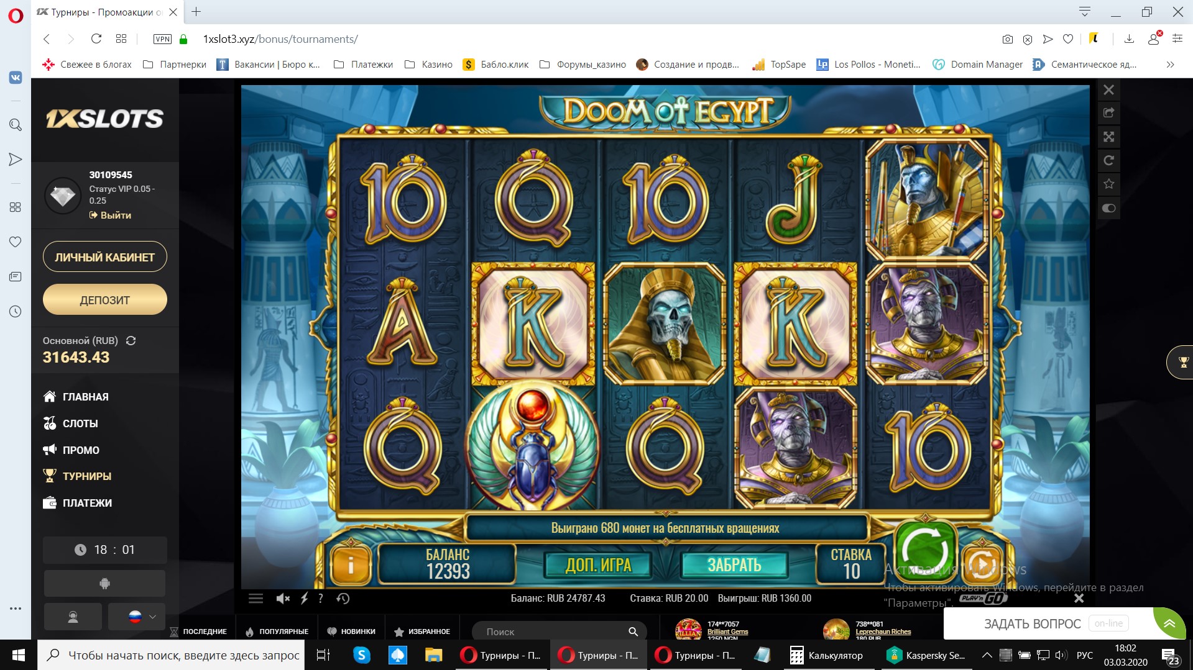Open the Платежки bookmarks folder
This screenshot has height=670, width=1193.
pos(364,65)
